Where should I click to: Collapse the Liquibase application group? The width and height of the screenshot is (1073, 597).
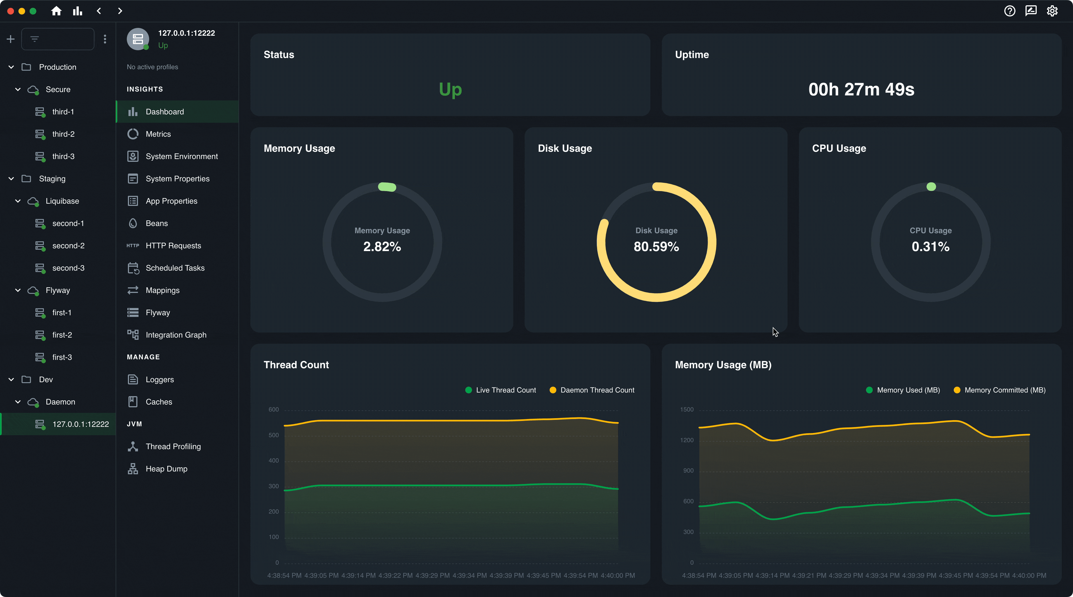pyautogui.click(x=18, y=201)
